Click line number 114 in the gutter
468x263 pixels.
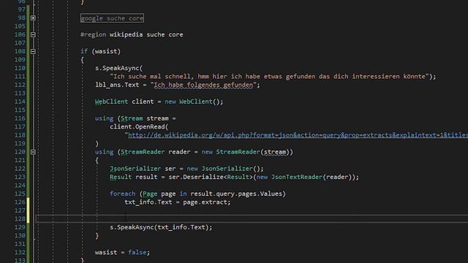(x=20, y=102)
